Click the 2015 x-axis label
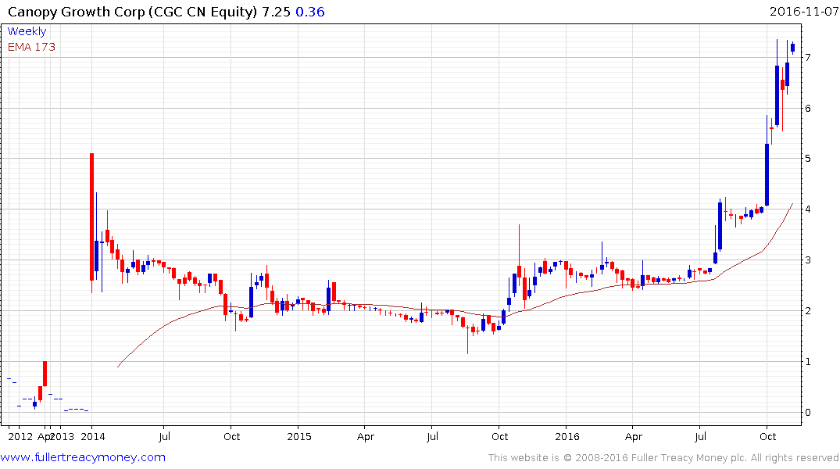The width and height of the screenshot is (840, 469). point(299,437)
